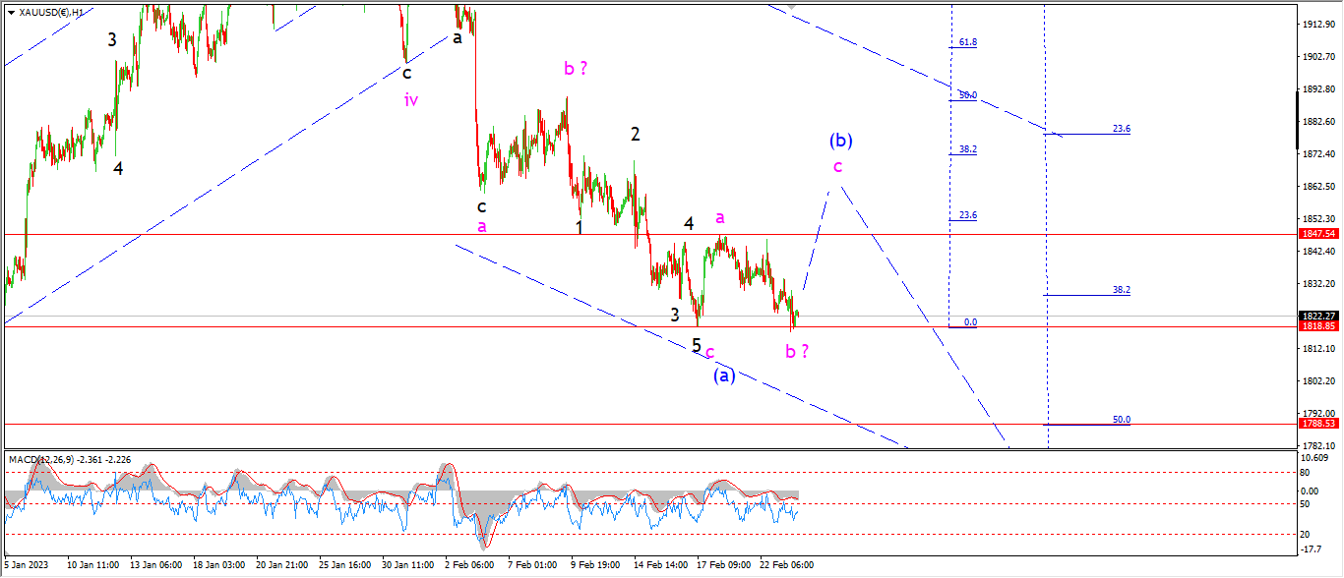
Task: Click the triangle icon beside XAUUSD title
Action: click(x=11, y=12)
